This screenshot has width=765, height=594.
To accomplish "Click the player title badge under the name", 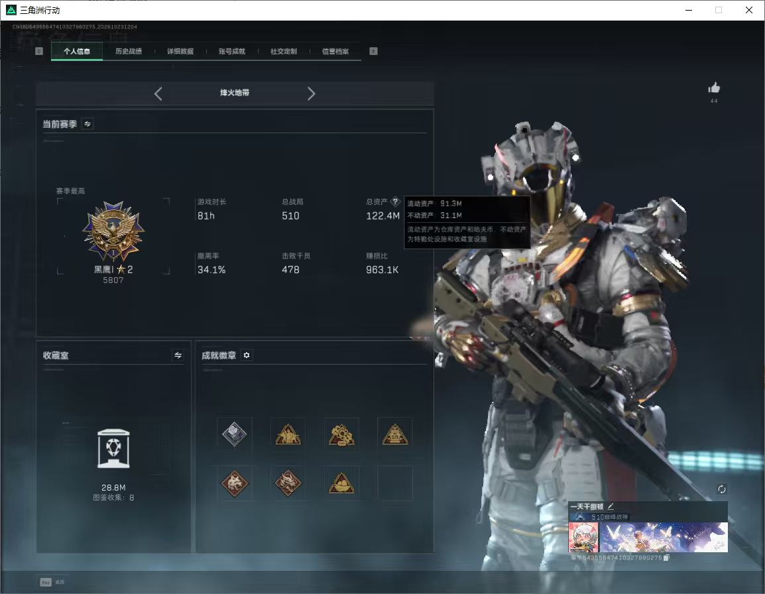I will pos(599,516).
